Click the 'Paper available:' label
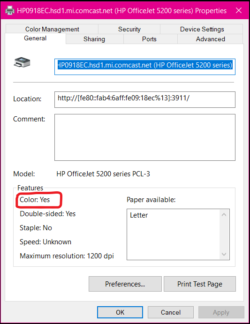Screen dimensions: 250x324 coord(151,200)
